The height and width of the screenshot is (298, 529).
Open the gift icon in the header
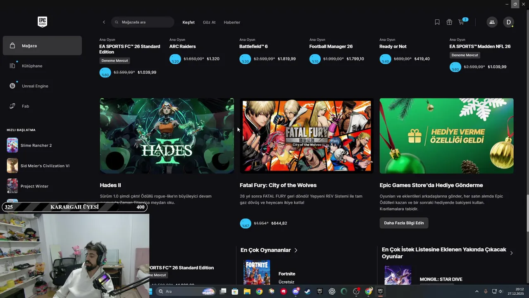click(x=449, y=22)
